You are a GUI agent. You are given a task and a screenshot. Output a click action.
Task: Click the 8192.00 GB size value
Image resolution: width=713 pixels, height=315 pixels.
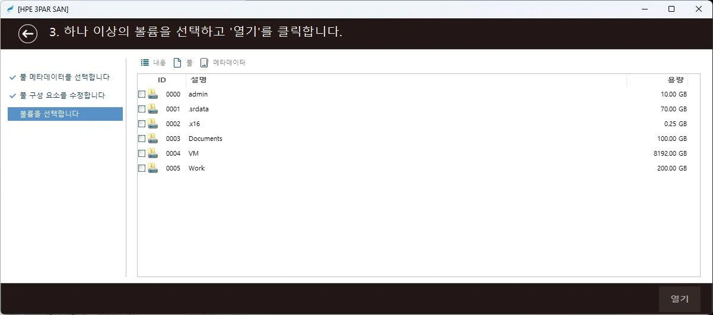click(x=670, y=153)
